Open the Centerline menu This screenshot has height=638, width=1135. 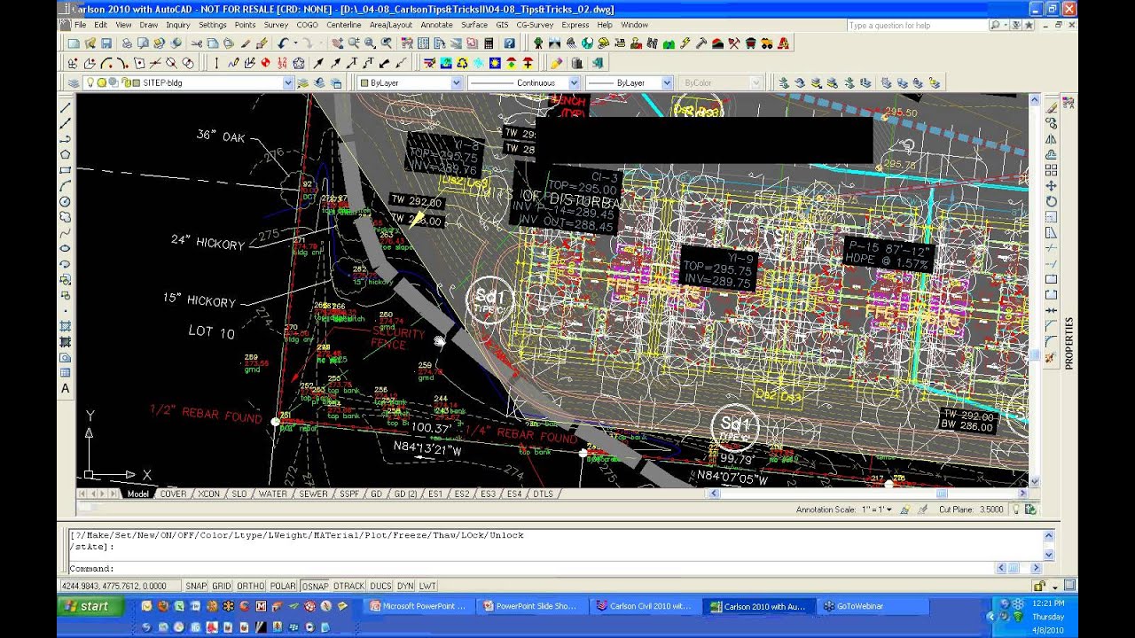[343, 25]
